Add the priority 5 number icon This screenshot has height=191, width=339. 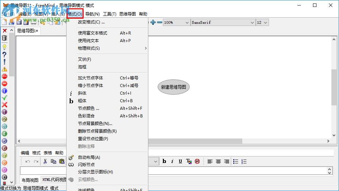pos(5,141)
